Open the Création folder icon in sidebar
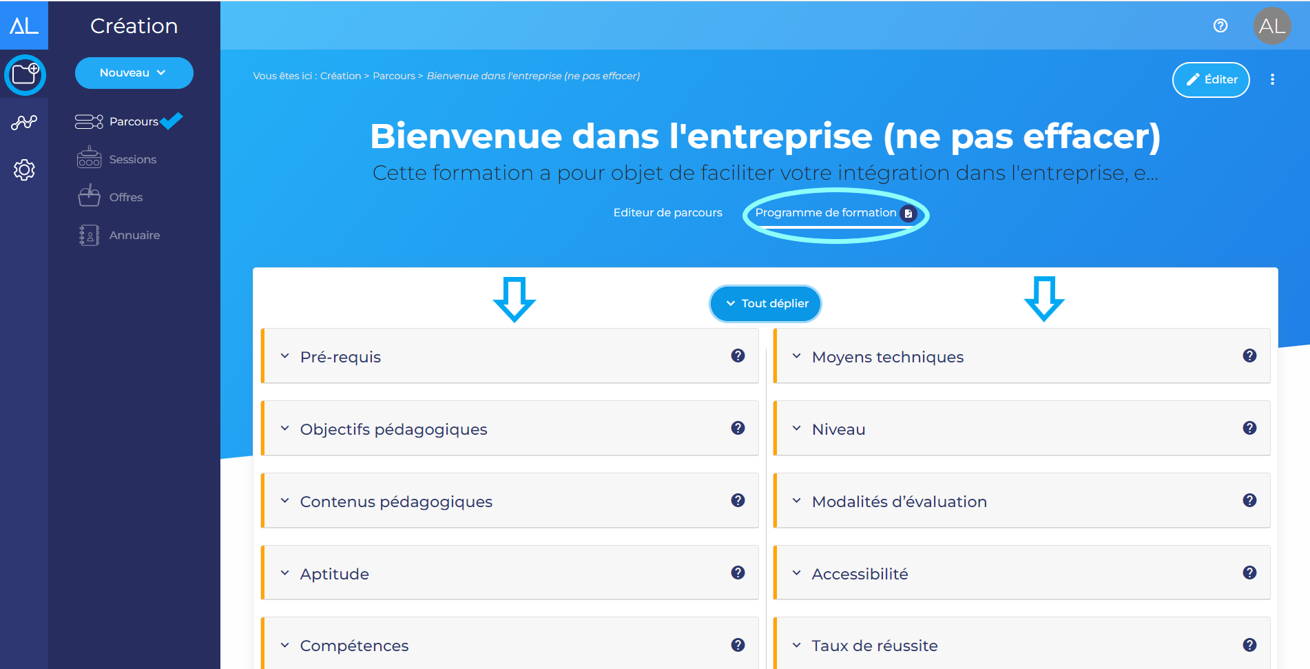Viewport: 1310px width, 669px height. point(24,74)
